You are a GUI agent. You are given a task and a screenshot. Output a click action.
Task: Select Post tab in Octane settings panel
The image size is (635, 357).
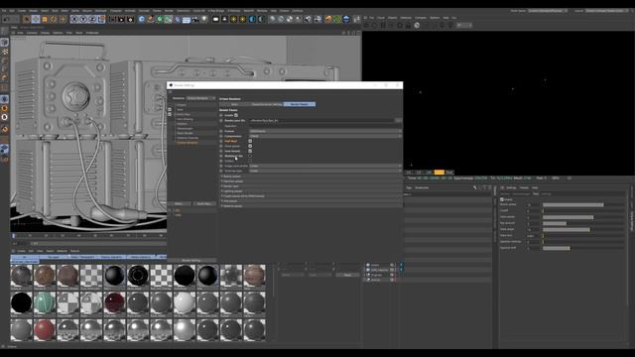[x=536, y=194]
